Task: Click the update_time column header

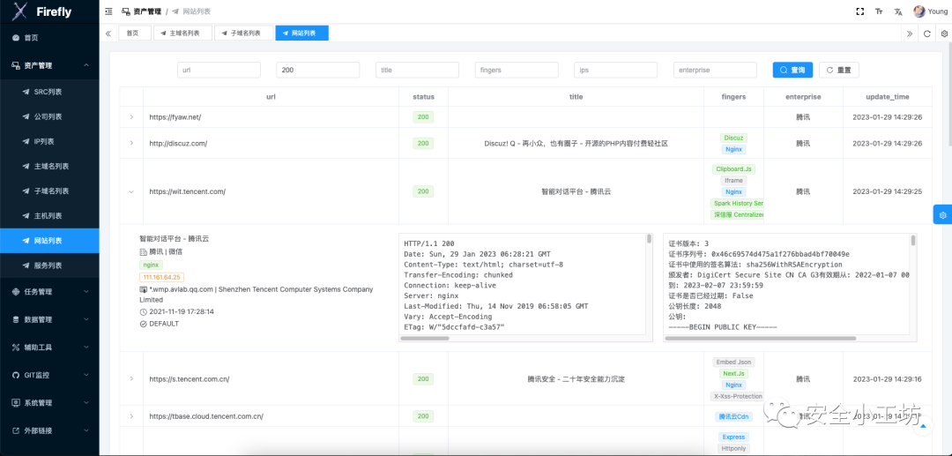Action: [887, 96]
